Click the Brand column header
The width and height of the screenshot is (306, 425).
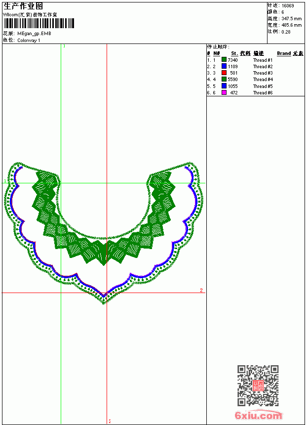[x=284, y=53]
